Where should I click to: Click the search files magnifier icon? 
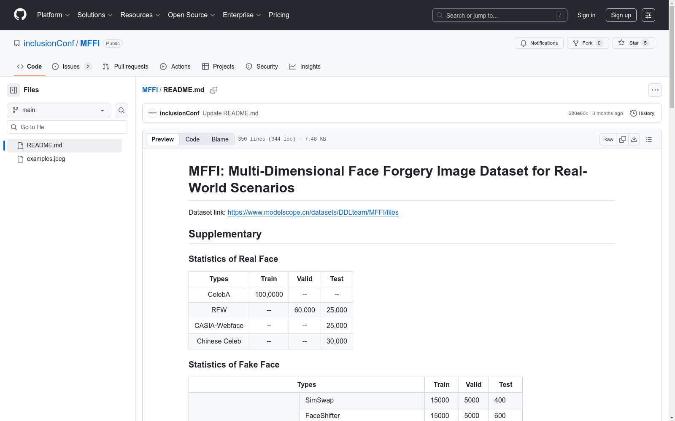[121, 110]
